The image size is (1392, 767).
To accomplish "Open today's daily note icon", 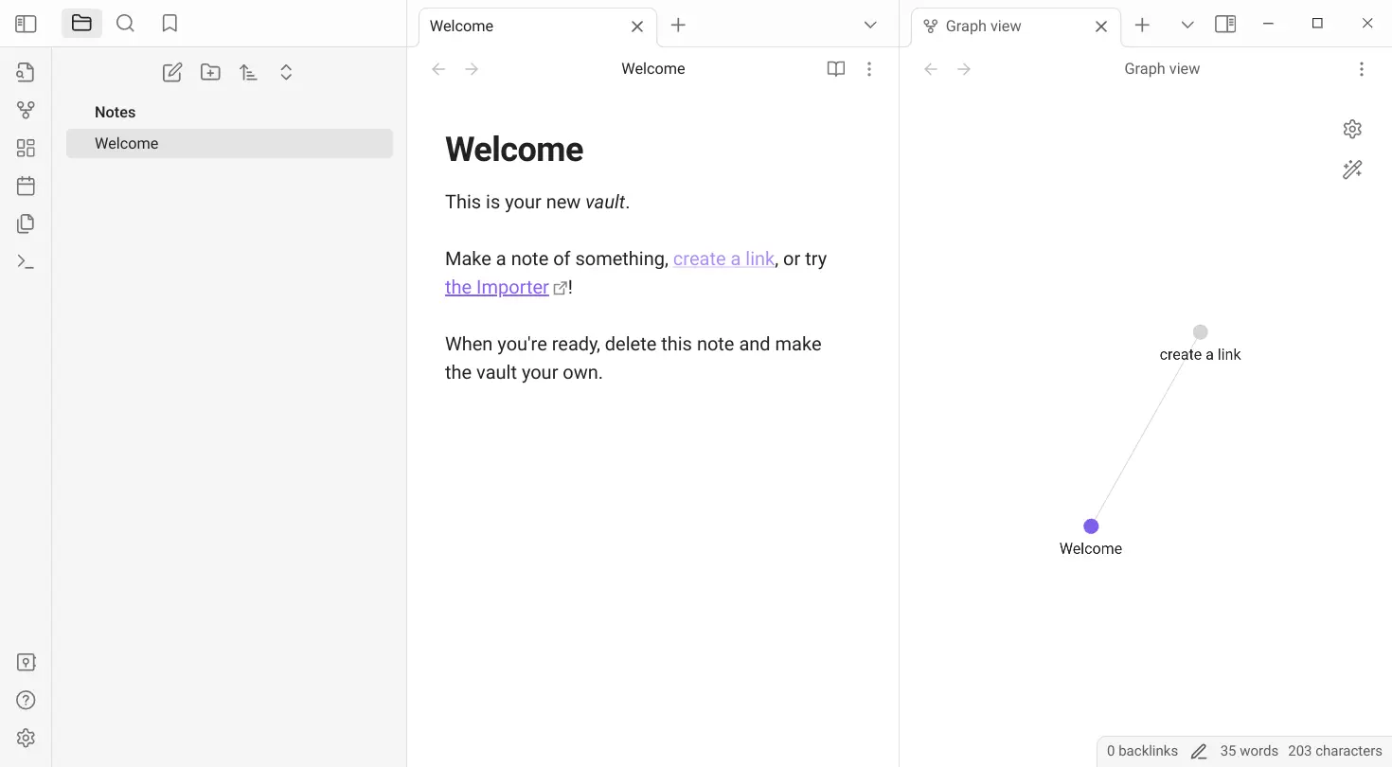I will [x=26, y=186].
